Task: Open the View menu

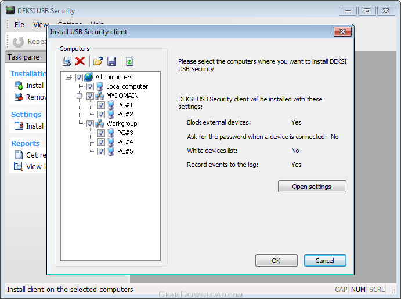Action: [41, 25]
